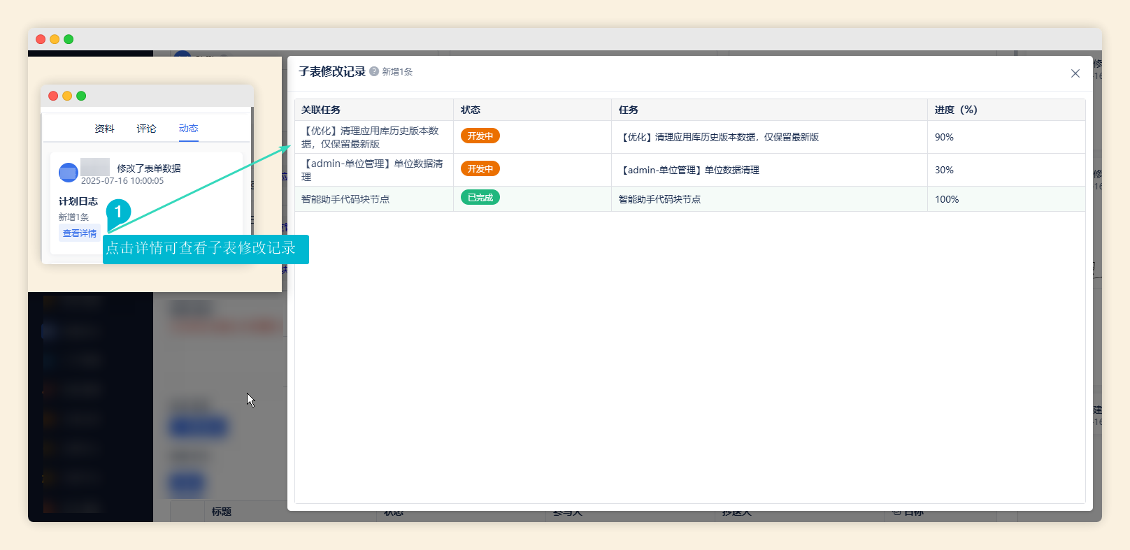Click the red close button of the outer window
1130x550 pixels.
[41, 39]
